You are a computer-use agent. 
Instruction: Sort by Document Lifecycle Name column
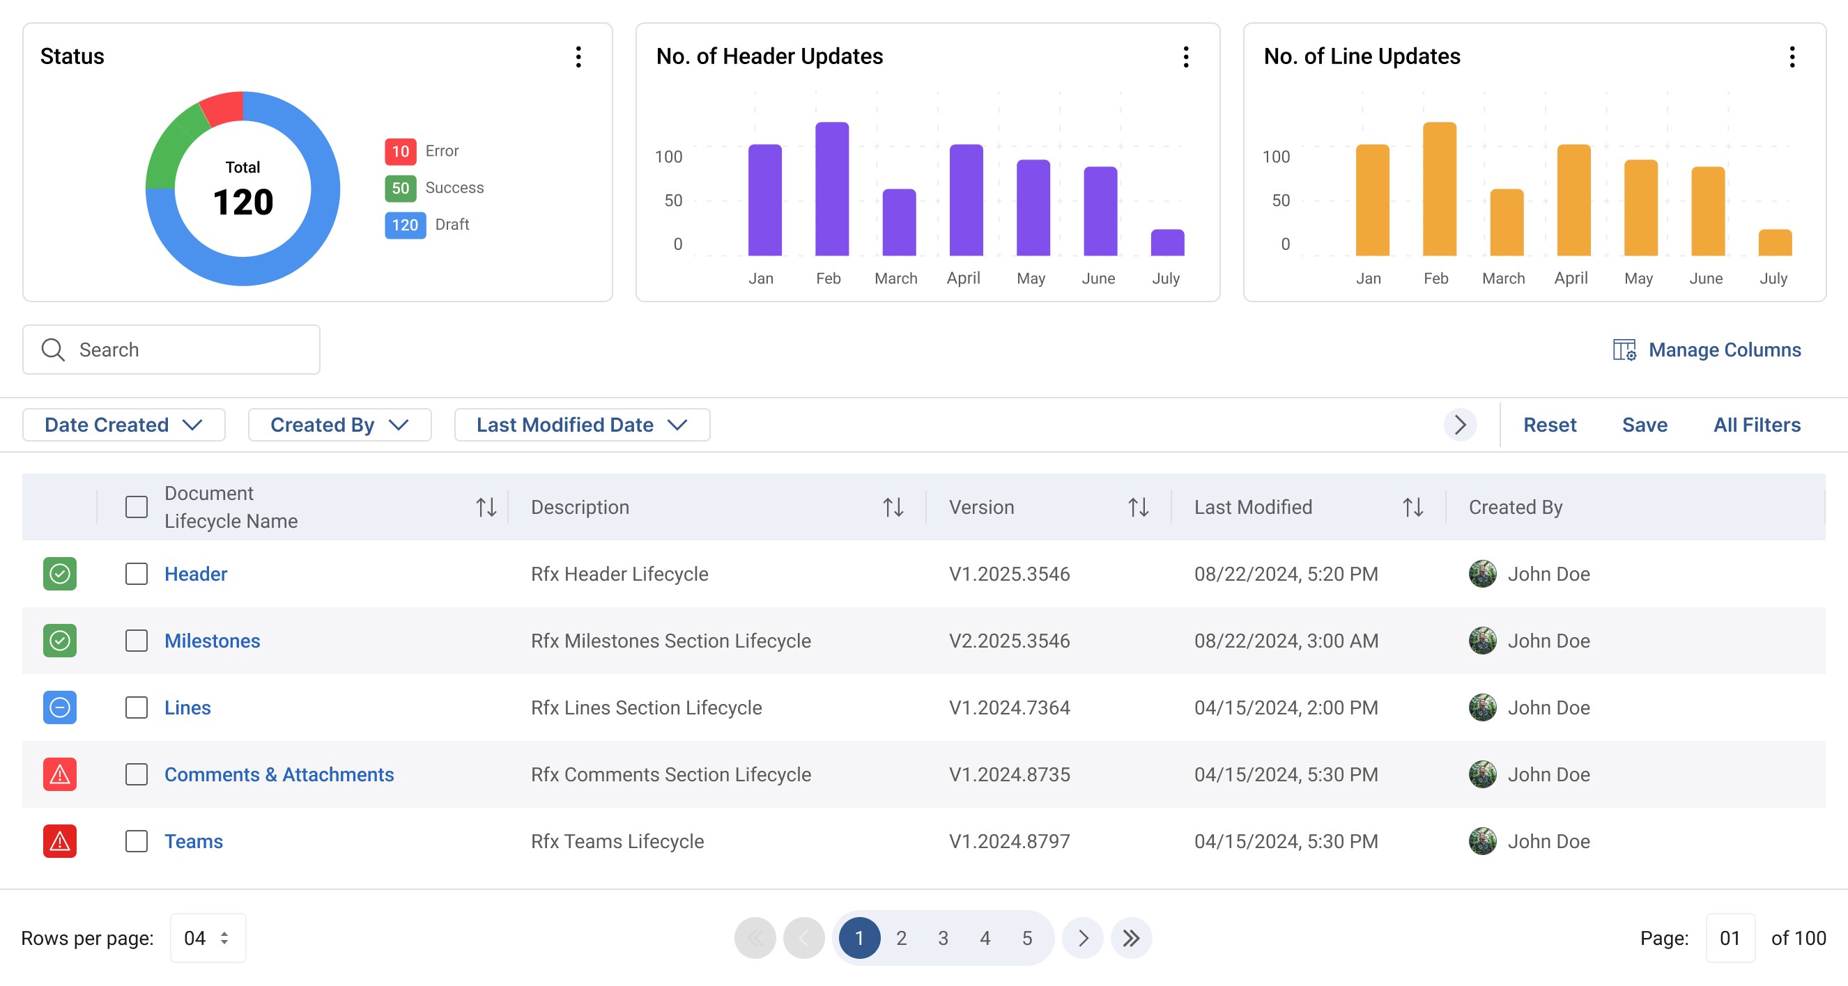[x=486, y=507]
